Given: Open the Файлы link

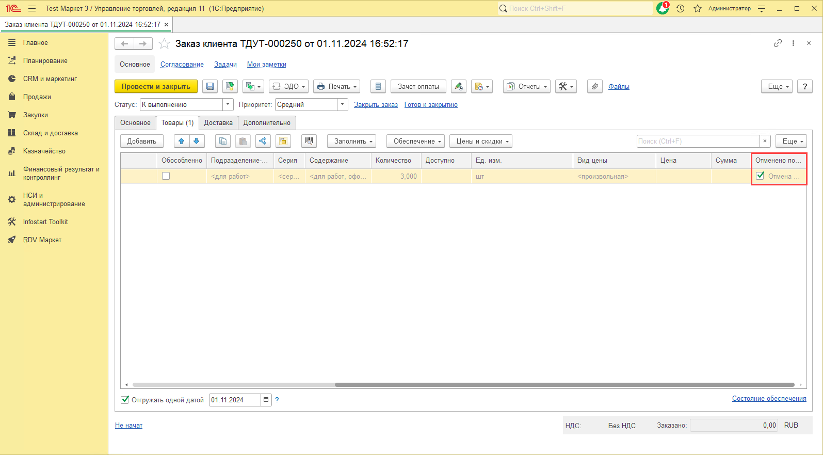Looking at the screenshot, I should [619, 87].
